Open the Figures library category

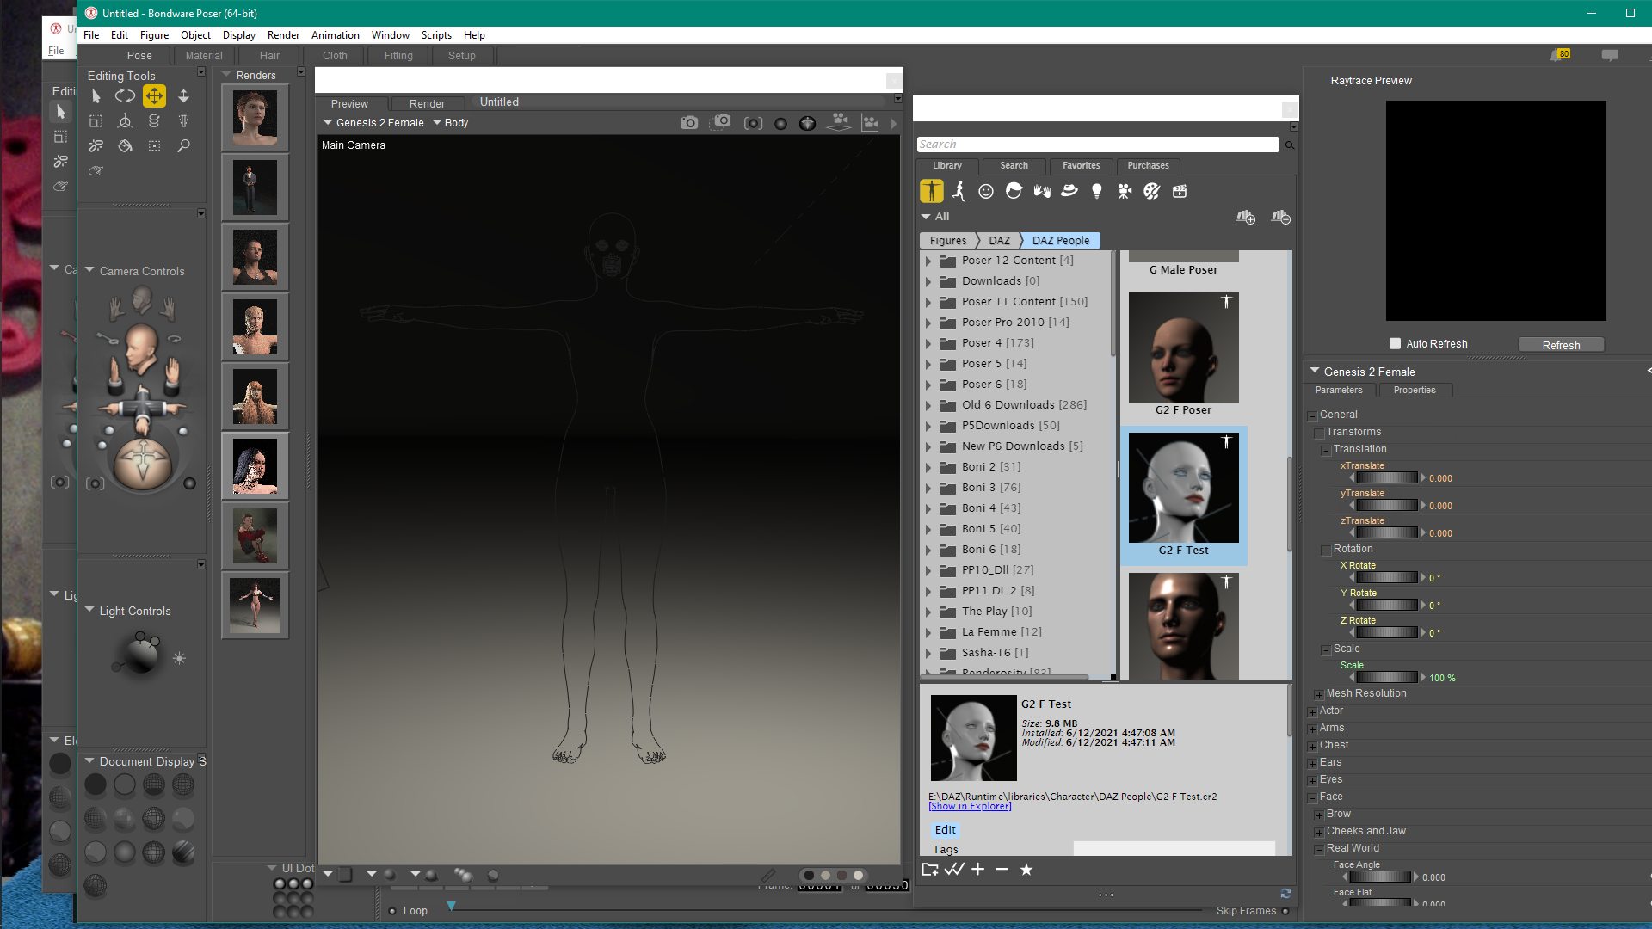(x=931, y=191)
